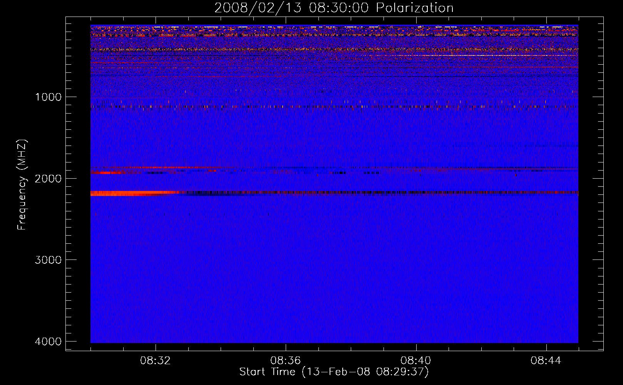
Task: Click the 3000 frequency tick label
Action: click(x=48, y=260)
